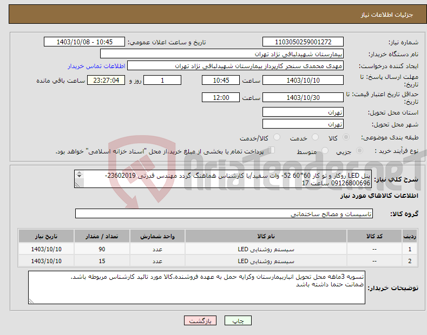Viewport: 427px width, 335px height.
Task: Click the buyer organization name field
Action: pyautogui.click(x=222, y=54)
